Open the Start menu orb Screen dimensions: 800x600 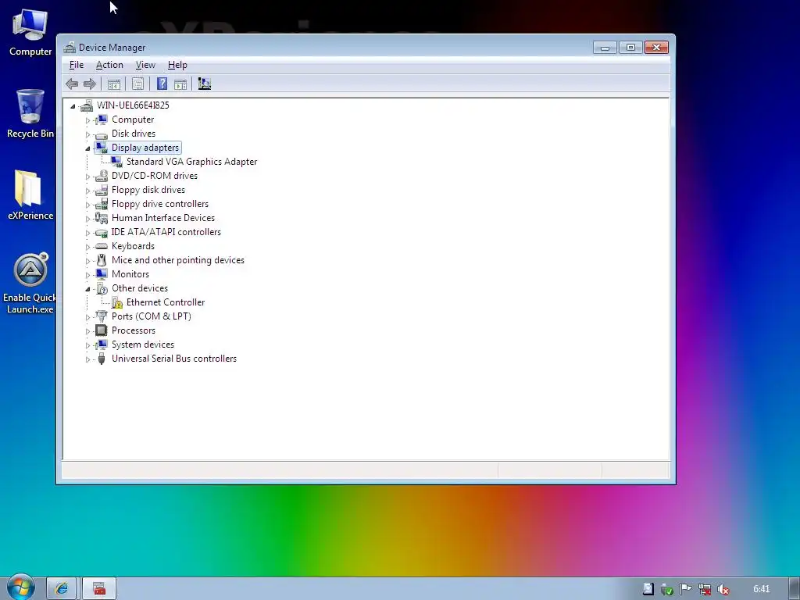click(x=20, y=587)
